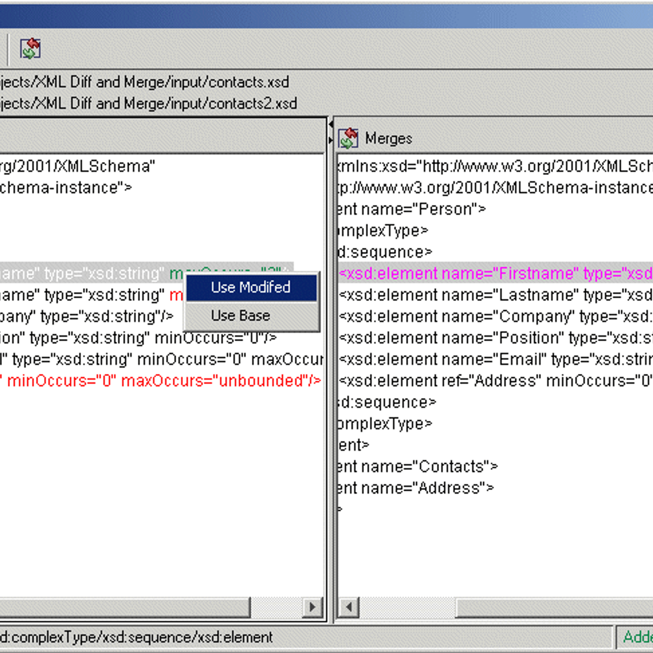Click the Merges panel label
The width and height of the screenshot is (653, 653).
tap(389, 139)
